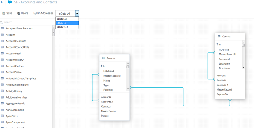Select LastName field in Contact card
The height and width of the screenshot is (128, 254).
[x=224, y=64]
